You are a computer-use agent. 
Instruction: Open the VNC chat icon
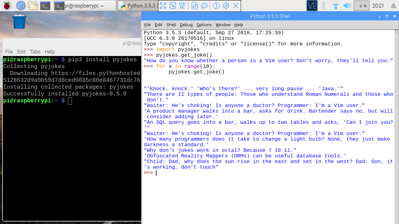coord(205,6)
